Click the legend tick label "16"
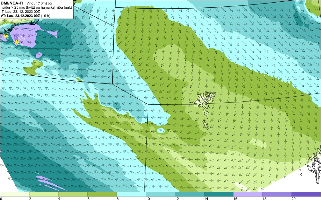 (235, 199)
